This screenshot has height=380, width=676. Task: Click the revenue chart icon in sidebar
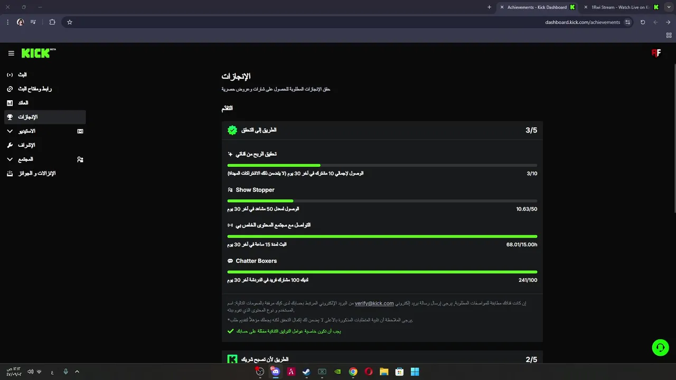10,103
